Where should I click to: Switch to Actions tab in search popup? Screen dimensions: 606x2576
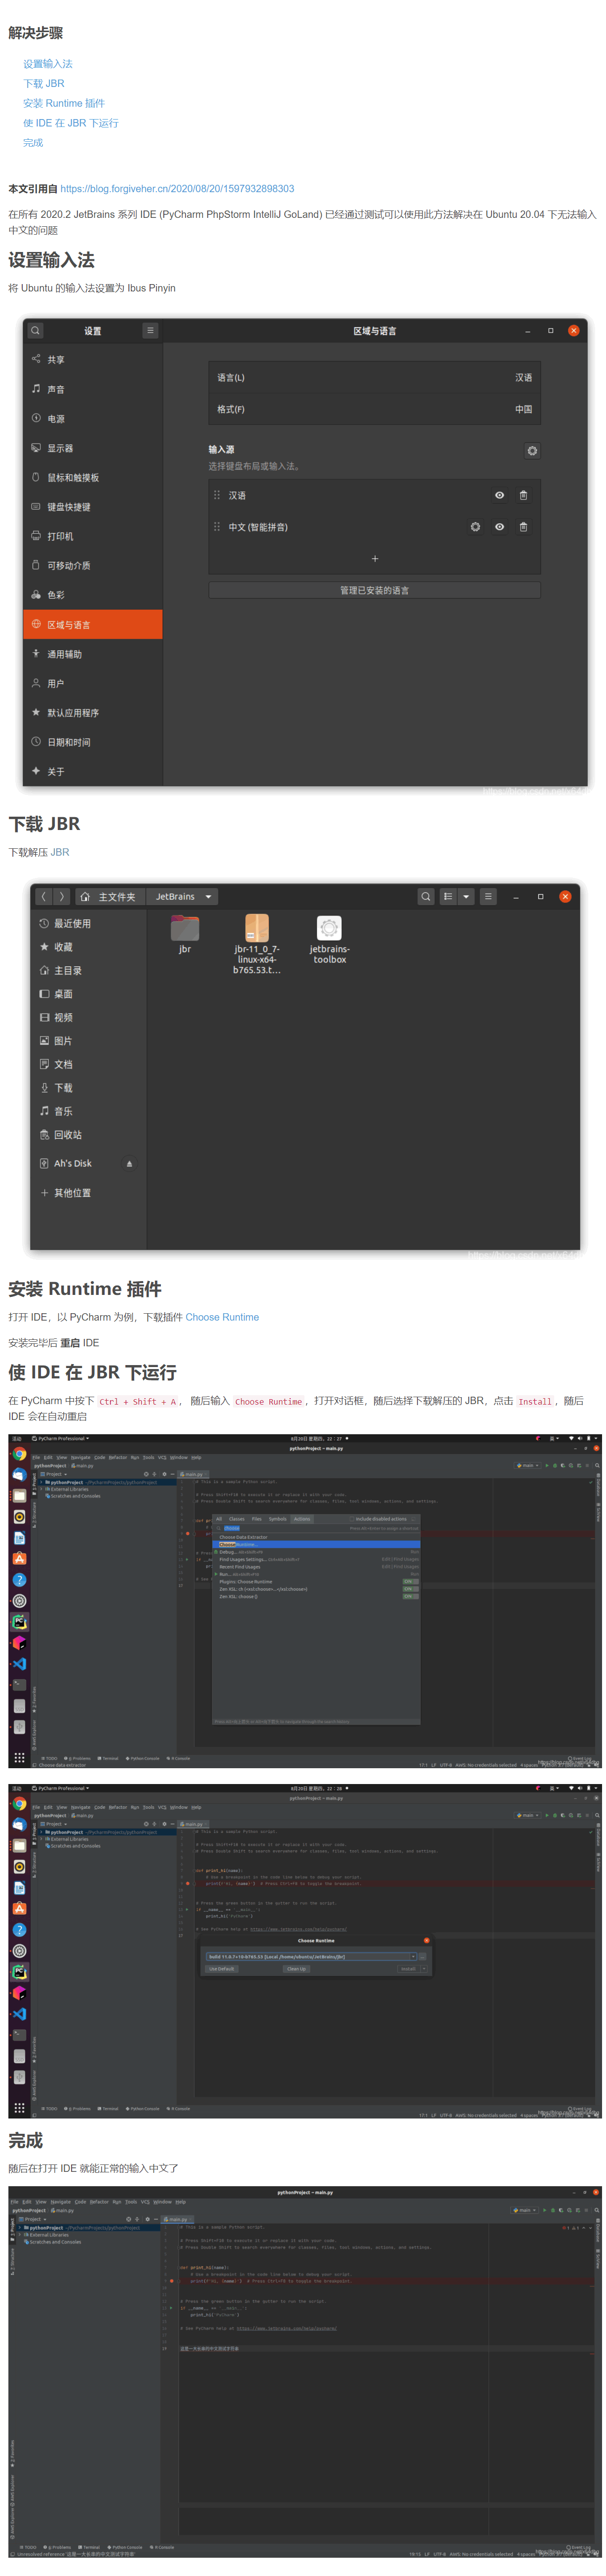[302, 1519]
